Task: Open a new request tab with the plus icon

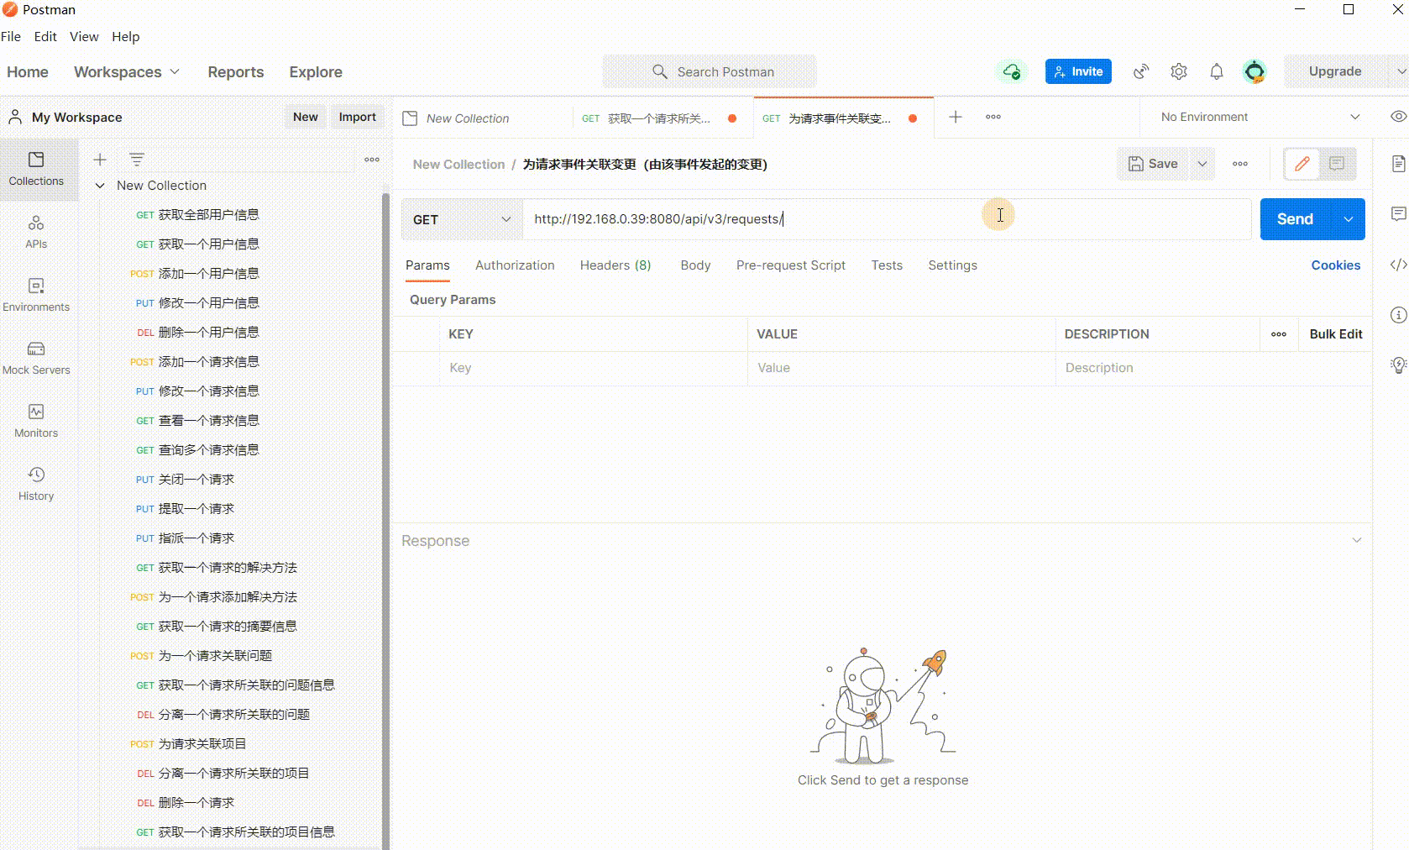Action: click(x=956, y=117)
